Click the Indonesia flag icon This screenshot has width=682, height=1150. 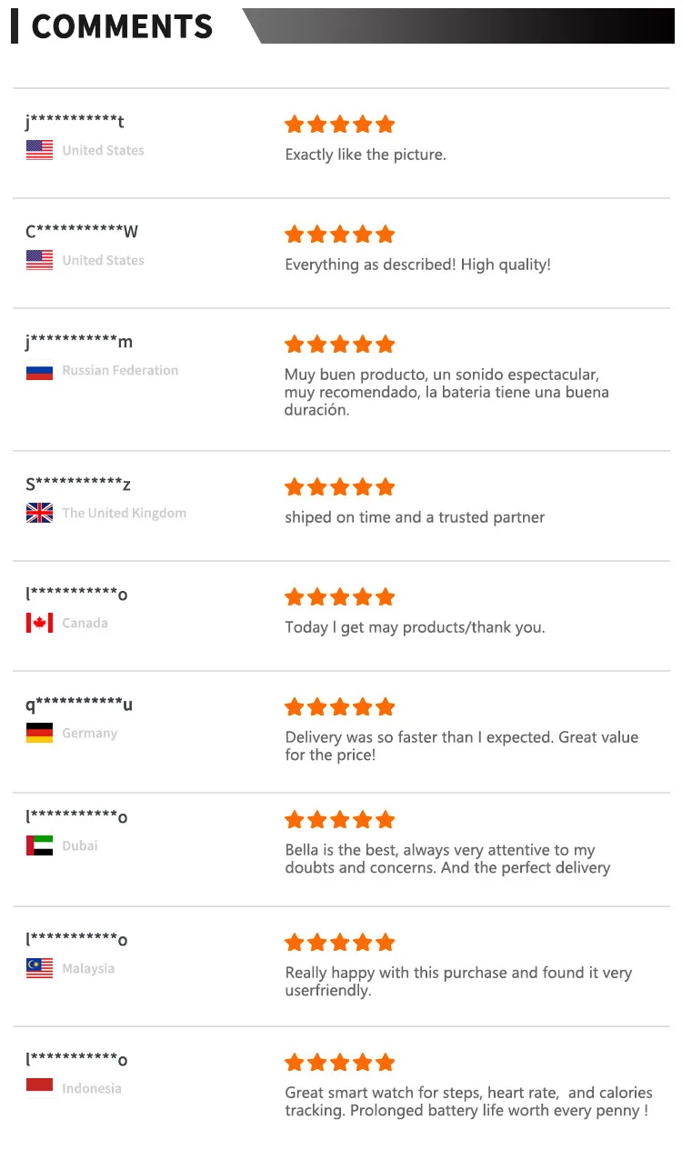click(39, 1087)
